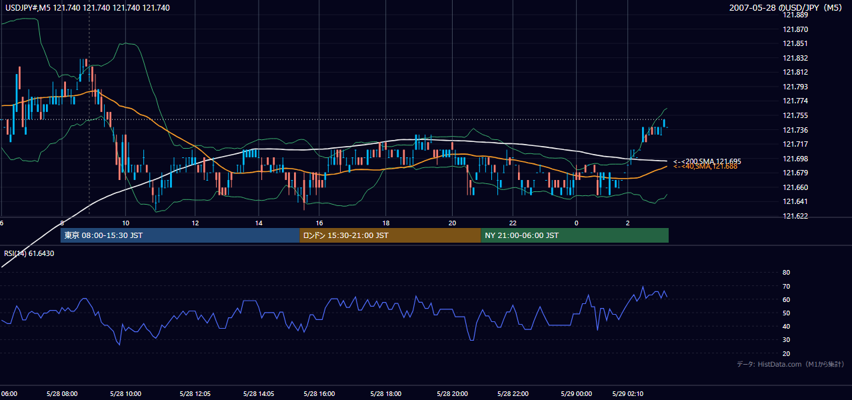Click hour marker 18 under price chart
This screenshot has height=400, width=852.
[385, 223]
